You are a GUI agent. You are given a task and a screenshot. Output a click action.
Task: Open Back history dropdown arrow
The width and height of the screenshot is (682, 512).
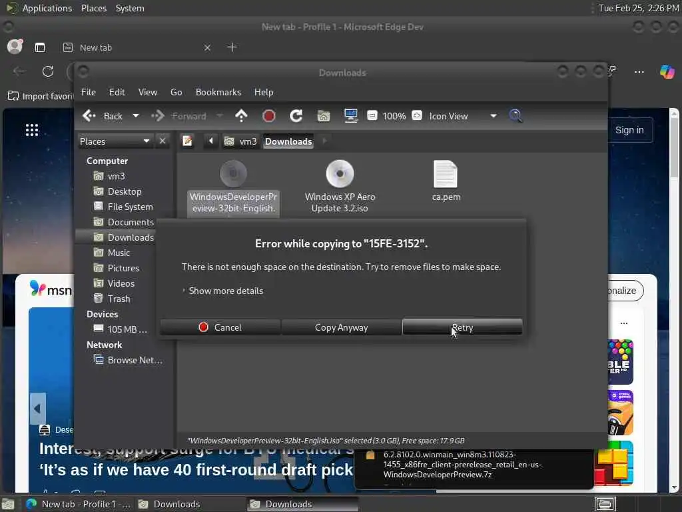136,116
